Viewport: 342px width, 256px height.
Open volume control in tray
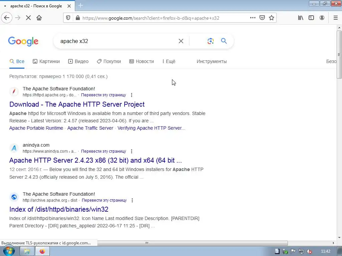click(x=309, y=251)
